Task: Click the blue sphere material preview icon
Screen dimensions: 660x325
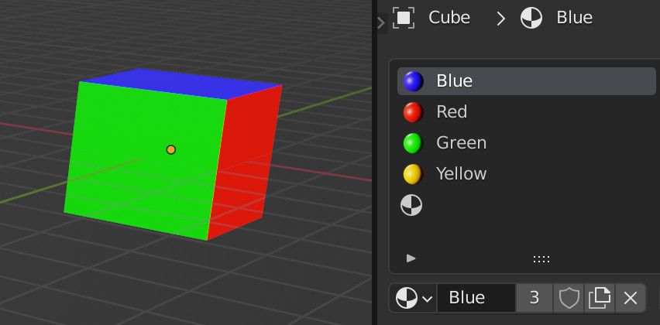Action: point(413,81)
